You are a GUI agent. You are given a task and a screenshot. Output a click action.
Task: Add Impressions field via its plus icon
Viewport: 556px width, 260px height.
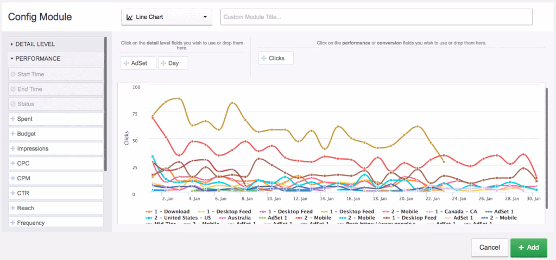[12, 148]
